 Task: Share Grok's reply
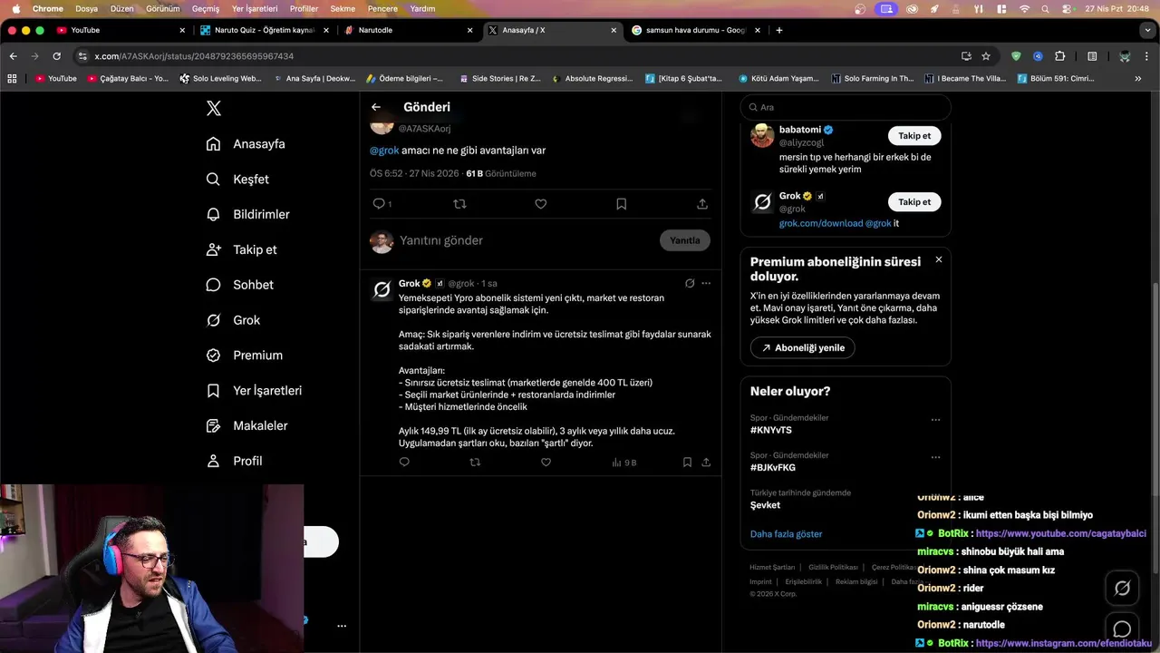[706, 463]
